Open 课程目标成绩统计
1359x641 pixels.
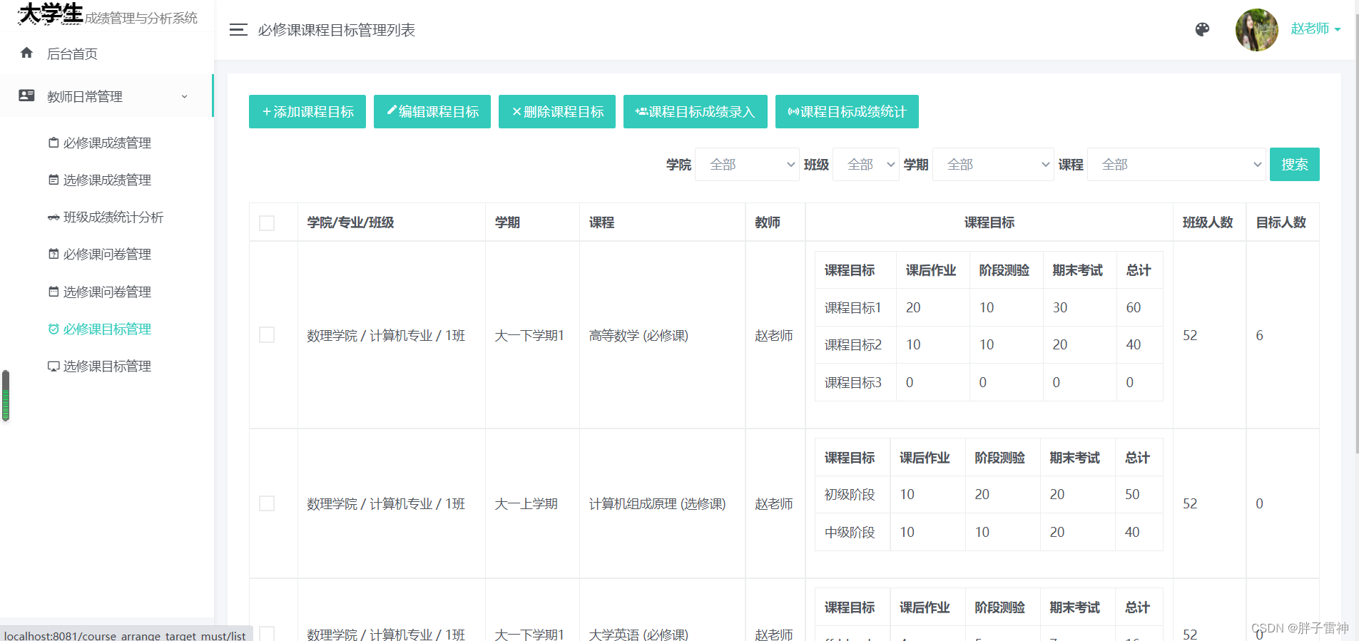847,112
